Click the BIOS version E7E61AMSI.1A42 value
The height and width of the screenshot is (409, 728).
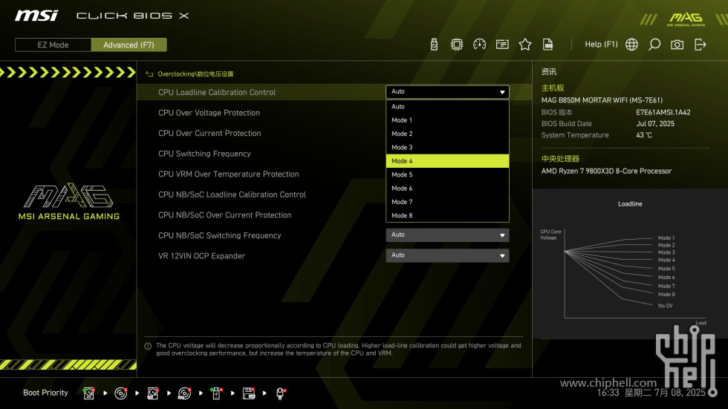663,112
